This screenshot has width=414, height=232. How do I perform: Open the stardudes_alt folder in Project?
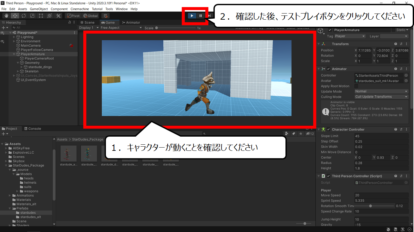pyautogui.click(x=31, y=217)
